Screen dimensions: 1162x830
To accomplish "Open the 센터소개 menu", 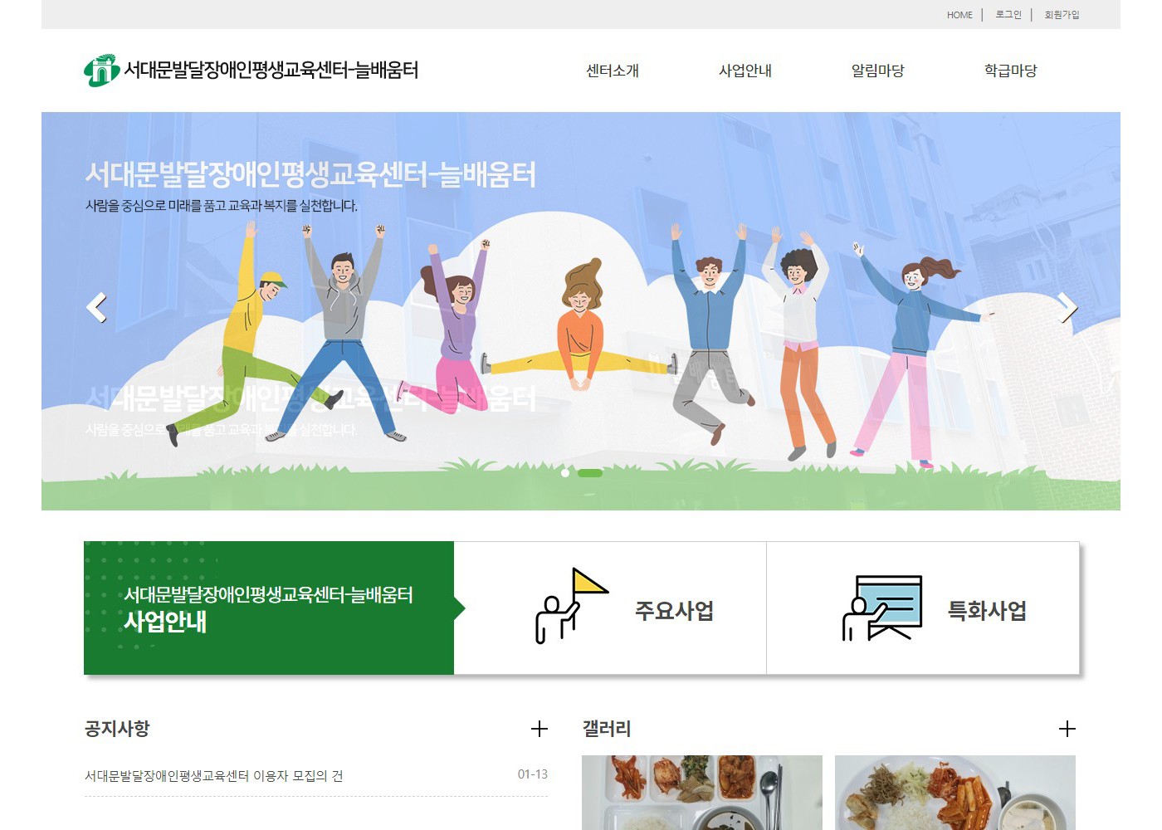I will 613,71.
